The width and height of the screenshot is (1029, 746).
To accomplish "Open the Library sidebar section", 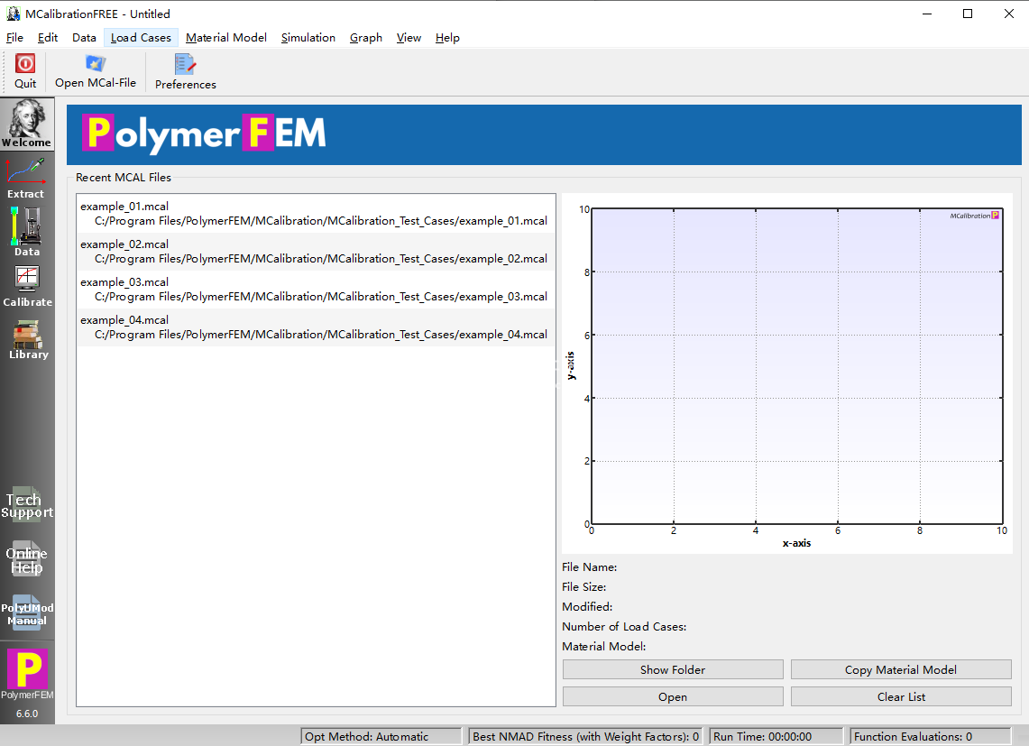I will (28, 339).
